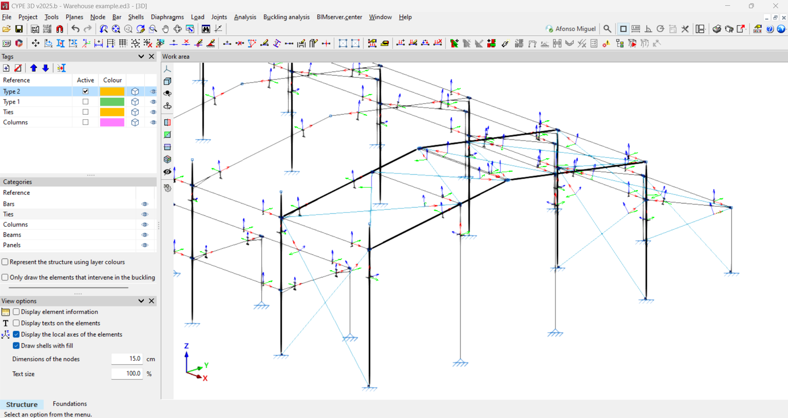Click the Print icon on the toolbar
The image size is (788, 418).
(x=717, y=29)
